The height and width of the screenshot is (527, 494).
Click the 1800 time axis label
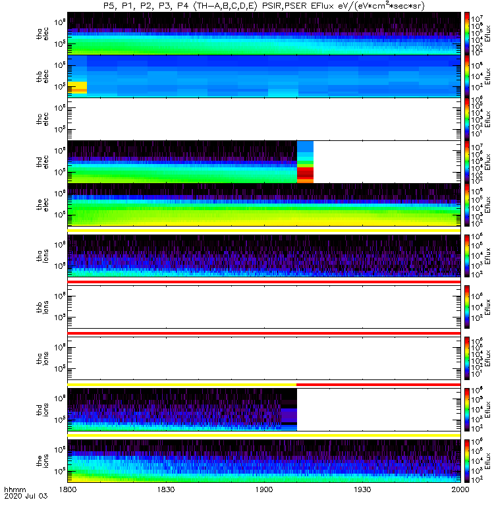[x=68, y=489]
